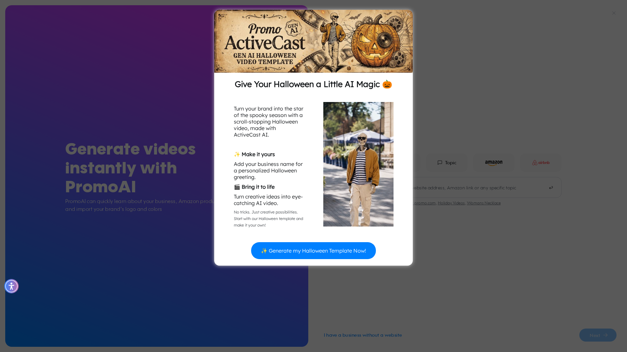This screenshot has width=627, height=352.
Task: Select the Amazon source tab
Action: coord(494,163)
